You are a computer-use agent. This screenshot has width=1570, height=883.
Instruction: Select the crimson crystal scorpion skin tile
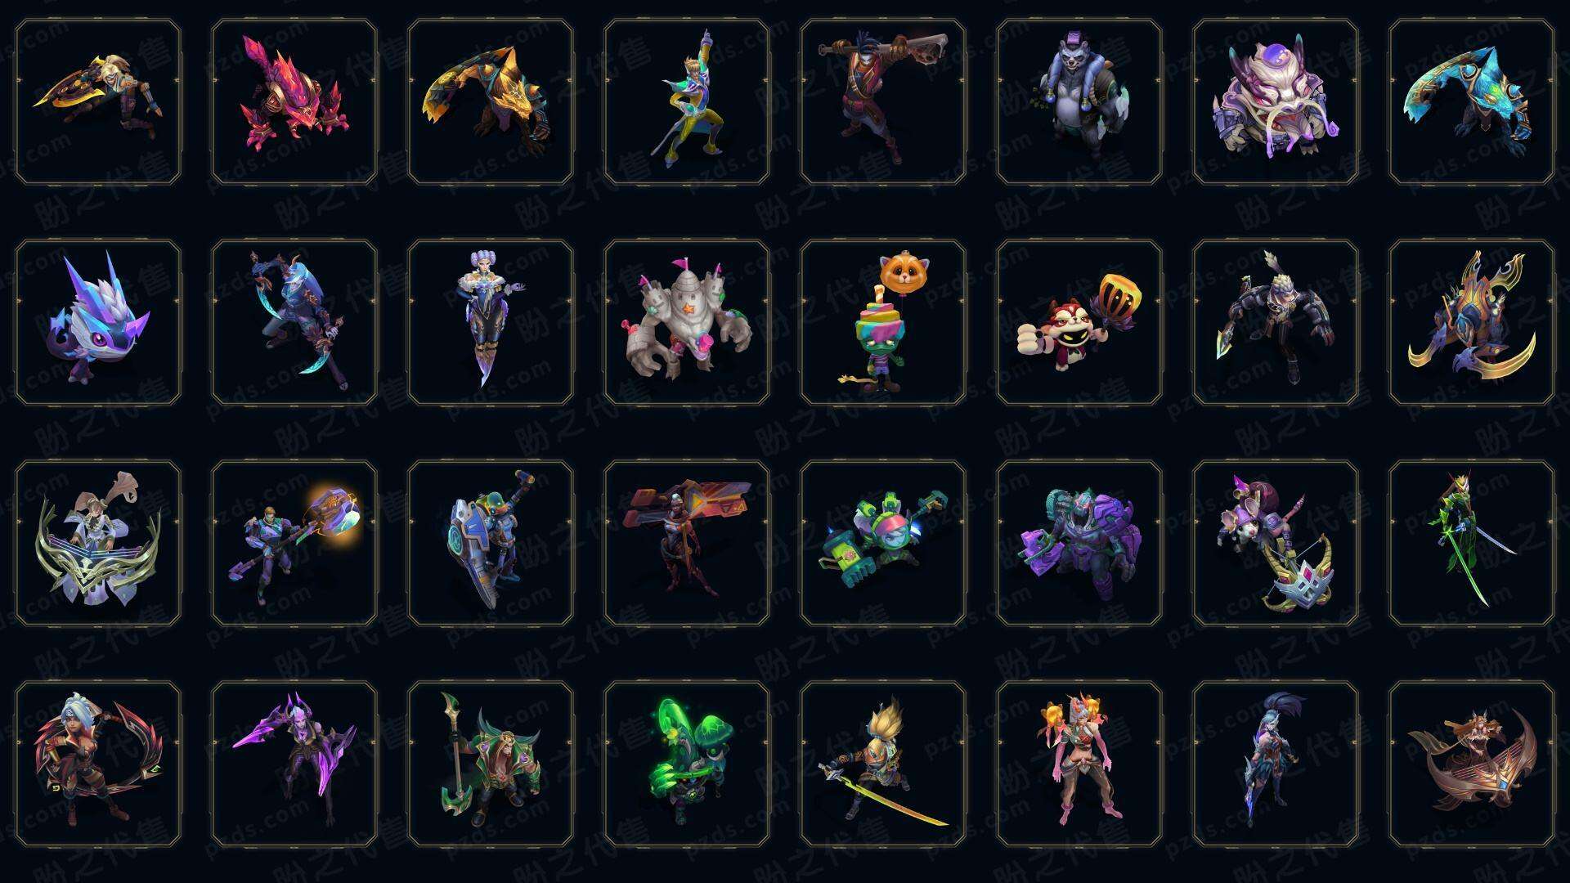click(x=294, y=102)
